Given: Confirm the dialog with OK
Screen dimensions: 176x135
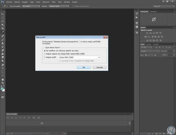Looking at the screenshot, I should click(x=84, y=67).
